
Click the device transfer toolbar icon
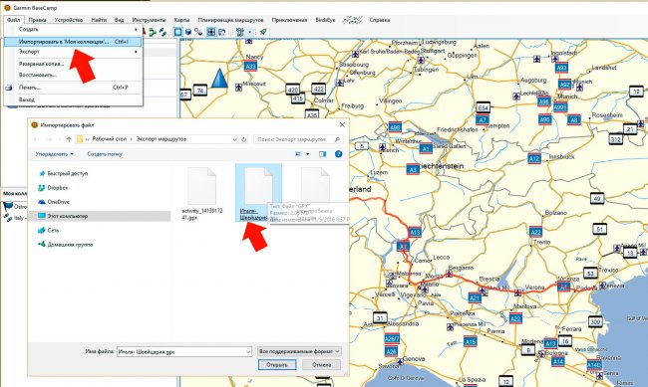[222, 32]
